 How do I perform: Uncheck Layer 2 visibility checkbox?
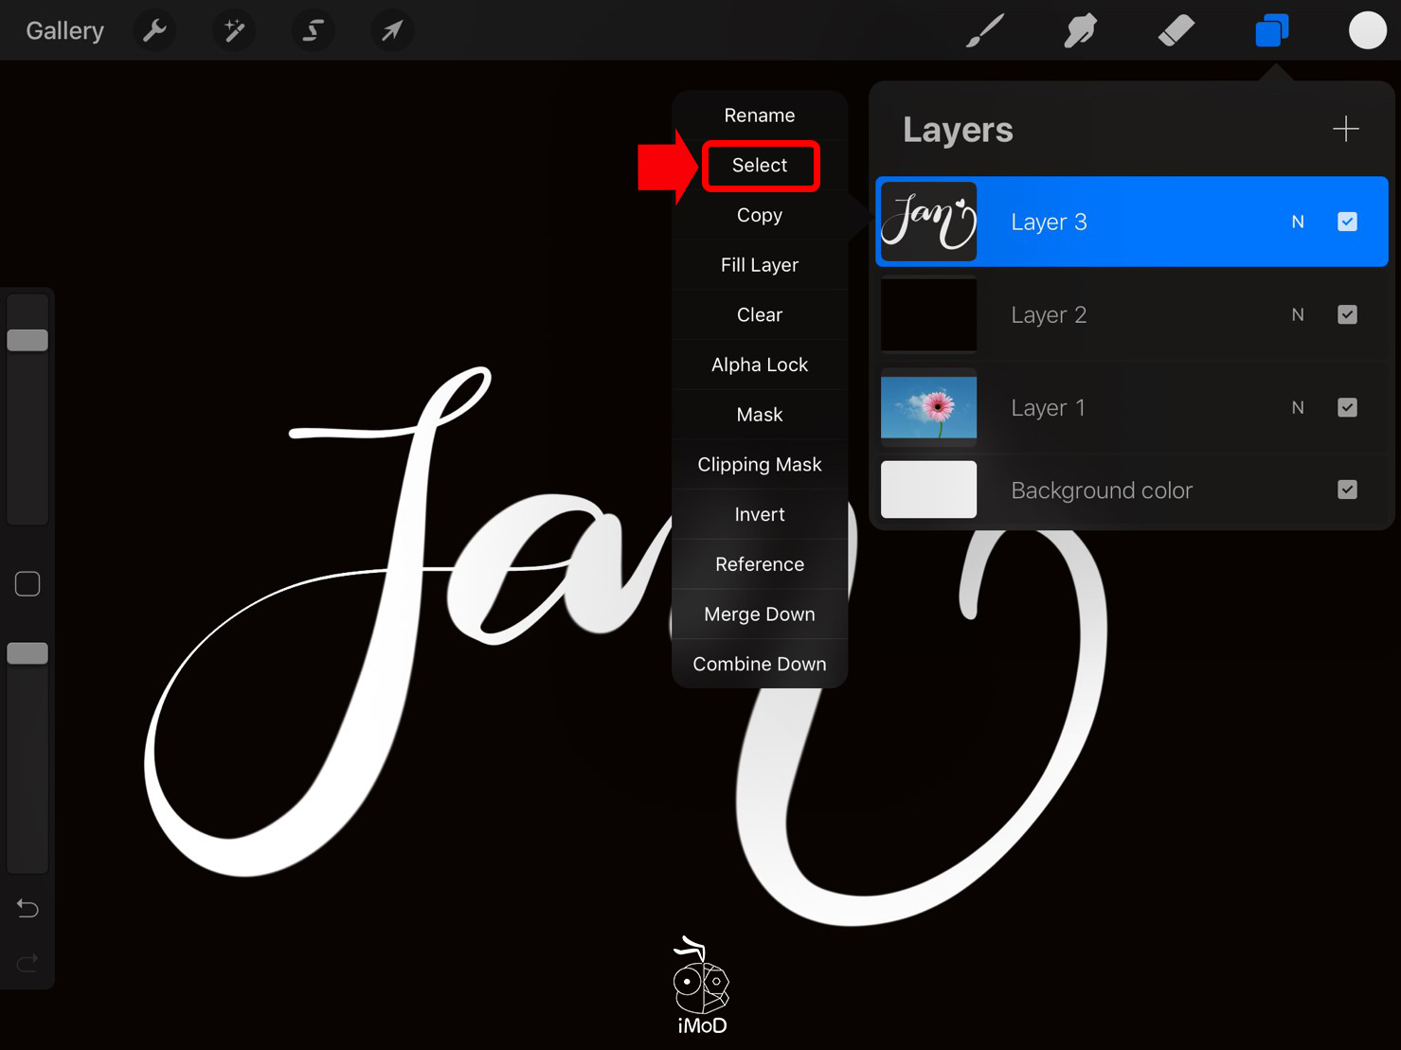click(1347, 314)
